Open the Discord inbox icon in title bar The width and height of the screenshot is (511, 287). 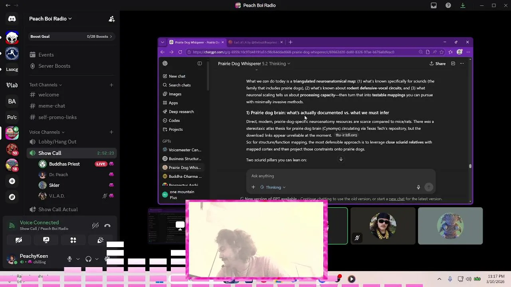tap(434, 6)
